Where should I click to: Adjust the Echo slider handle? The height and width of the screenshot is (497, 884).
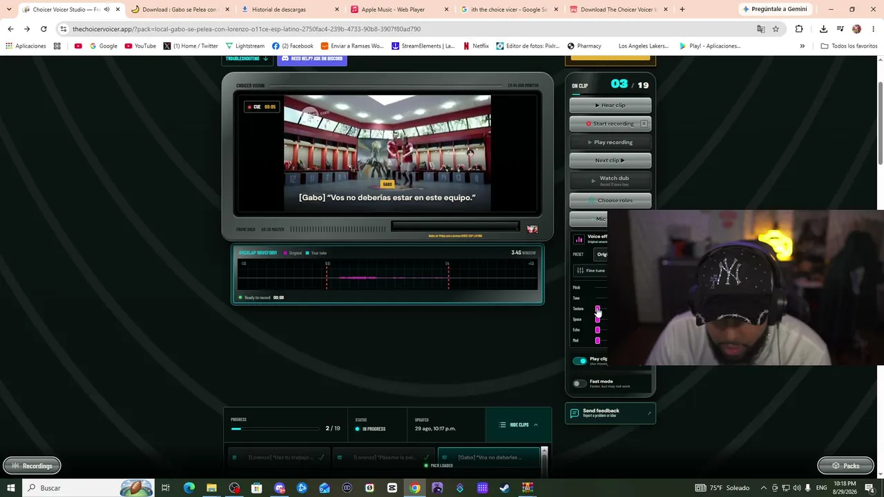click(597, 330)
